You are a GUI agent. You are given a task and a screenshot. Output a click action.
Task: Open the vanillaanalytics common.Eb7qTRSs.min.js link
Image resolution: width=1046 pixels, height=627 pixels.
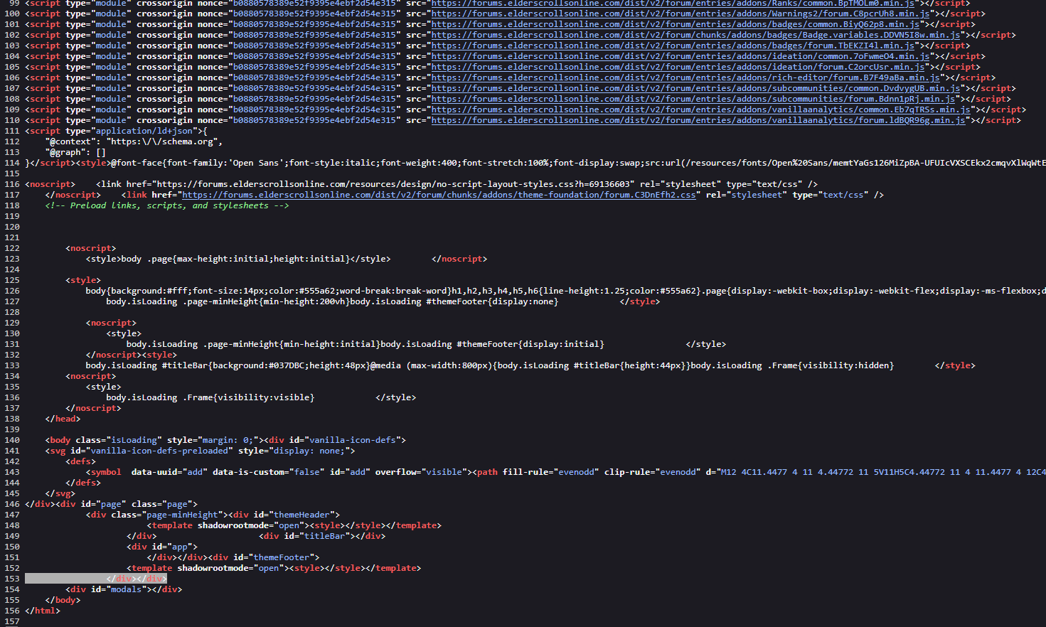(x=701, y=109)
